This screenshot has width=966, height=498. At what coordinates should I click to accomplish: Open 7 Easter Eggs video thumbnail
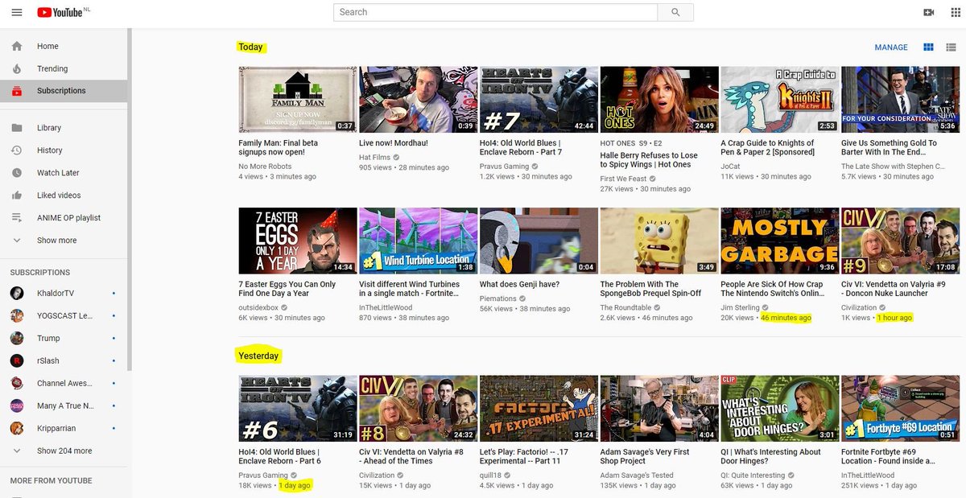(298, 241)
